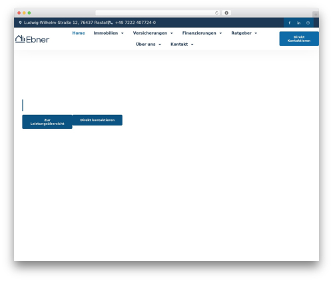Click the location pin icon
This screenshot has width=333, height=281.
pyautogui.click(x=20, y=23)
